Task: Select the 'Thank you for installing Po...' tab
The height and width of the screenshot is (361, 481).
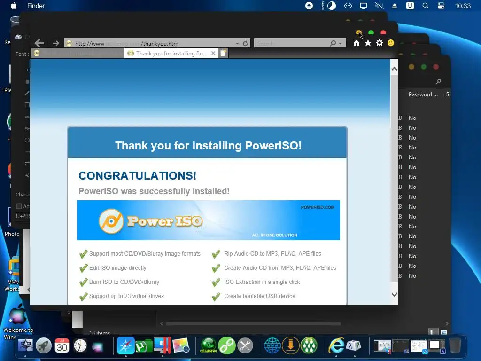Action: click(x=171, y=54)
